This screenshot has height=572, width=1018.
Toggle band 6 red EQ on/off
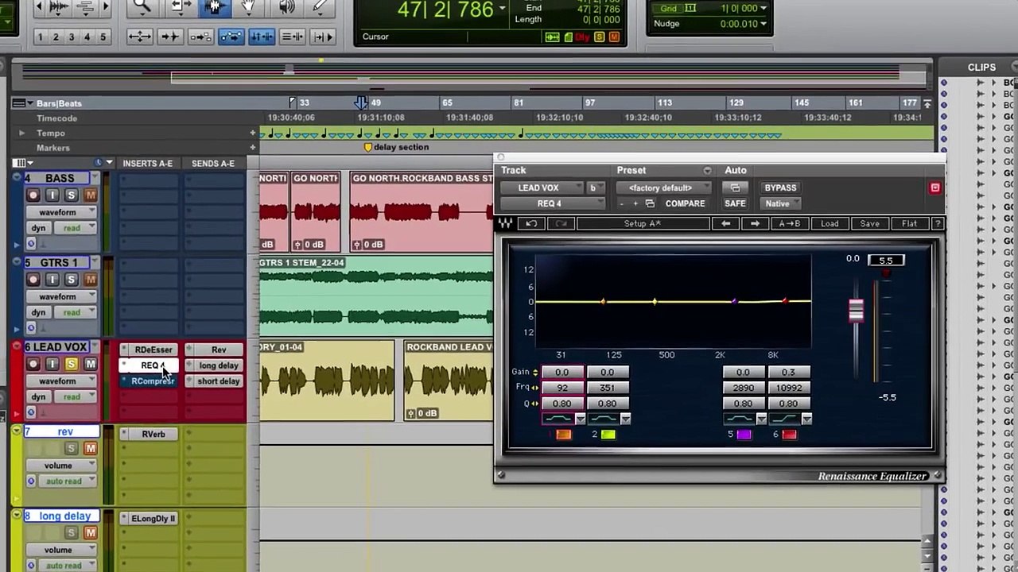(789, 435)
